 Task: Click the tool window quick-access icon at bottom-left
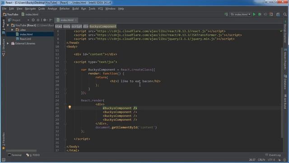3,160
